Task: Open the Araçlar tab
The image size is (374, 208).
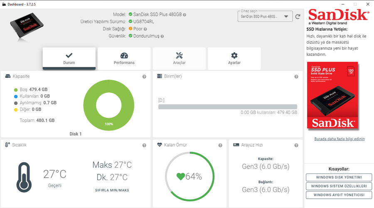Action: [179, 59]
